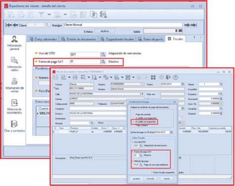Expand the arrow beside the filter funnel icon
This screenshot has height=186, width=235.
tap(49, 14)
